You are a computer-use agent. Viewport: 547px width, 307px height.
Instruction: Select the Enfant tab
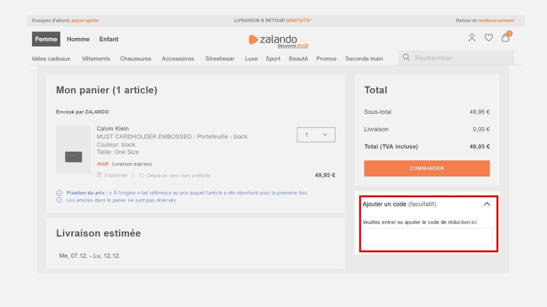(109, 39)
